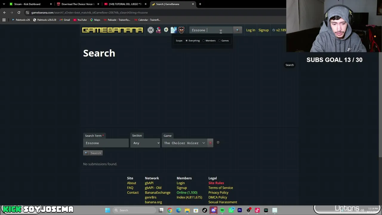Open Google Chrome from the taskbar
Image resolution: width=382 pixels, height=215 pixels.
click(170, 210)
